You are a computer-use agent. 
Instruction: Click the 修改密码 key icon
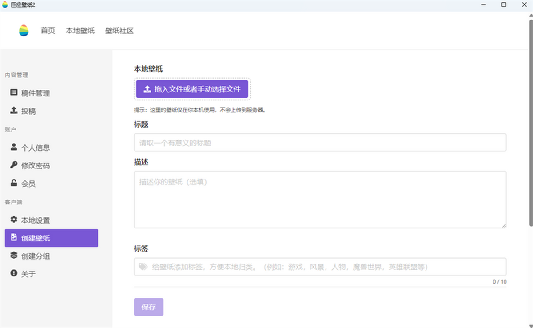14,165
